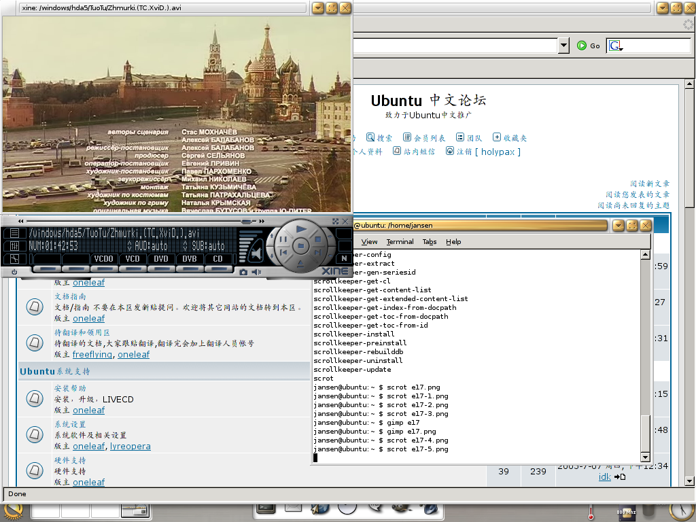Open Google search engine dropdown in browser
The height and width of the screenshot is (522, 696).
click(616, 46)
